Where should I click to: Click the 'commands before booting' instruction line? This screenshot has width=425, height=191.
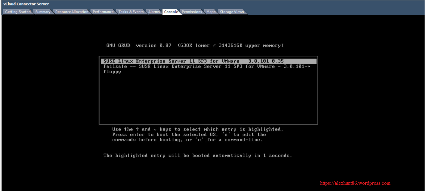(187, 140)
